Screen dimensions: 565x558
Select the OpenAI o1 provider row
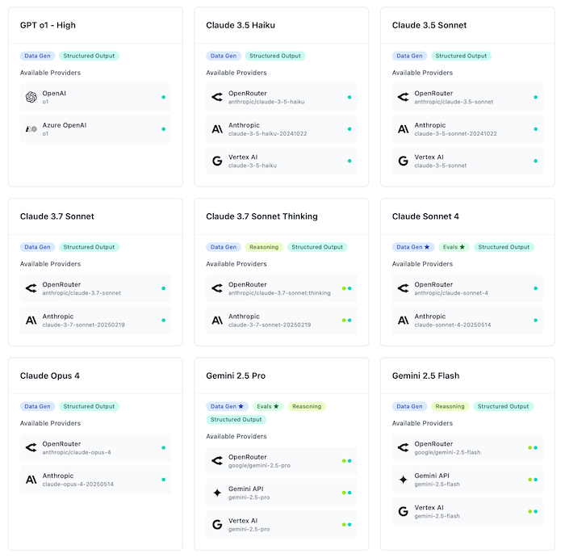click(x=95, y=97)
